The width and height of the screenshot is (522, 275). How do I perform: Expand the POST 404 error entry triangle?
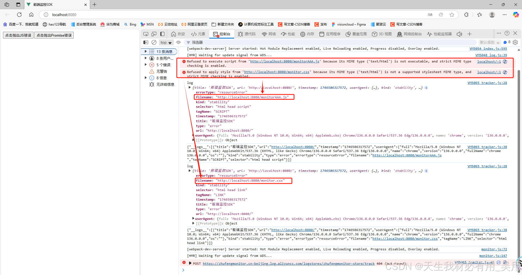190,263
